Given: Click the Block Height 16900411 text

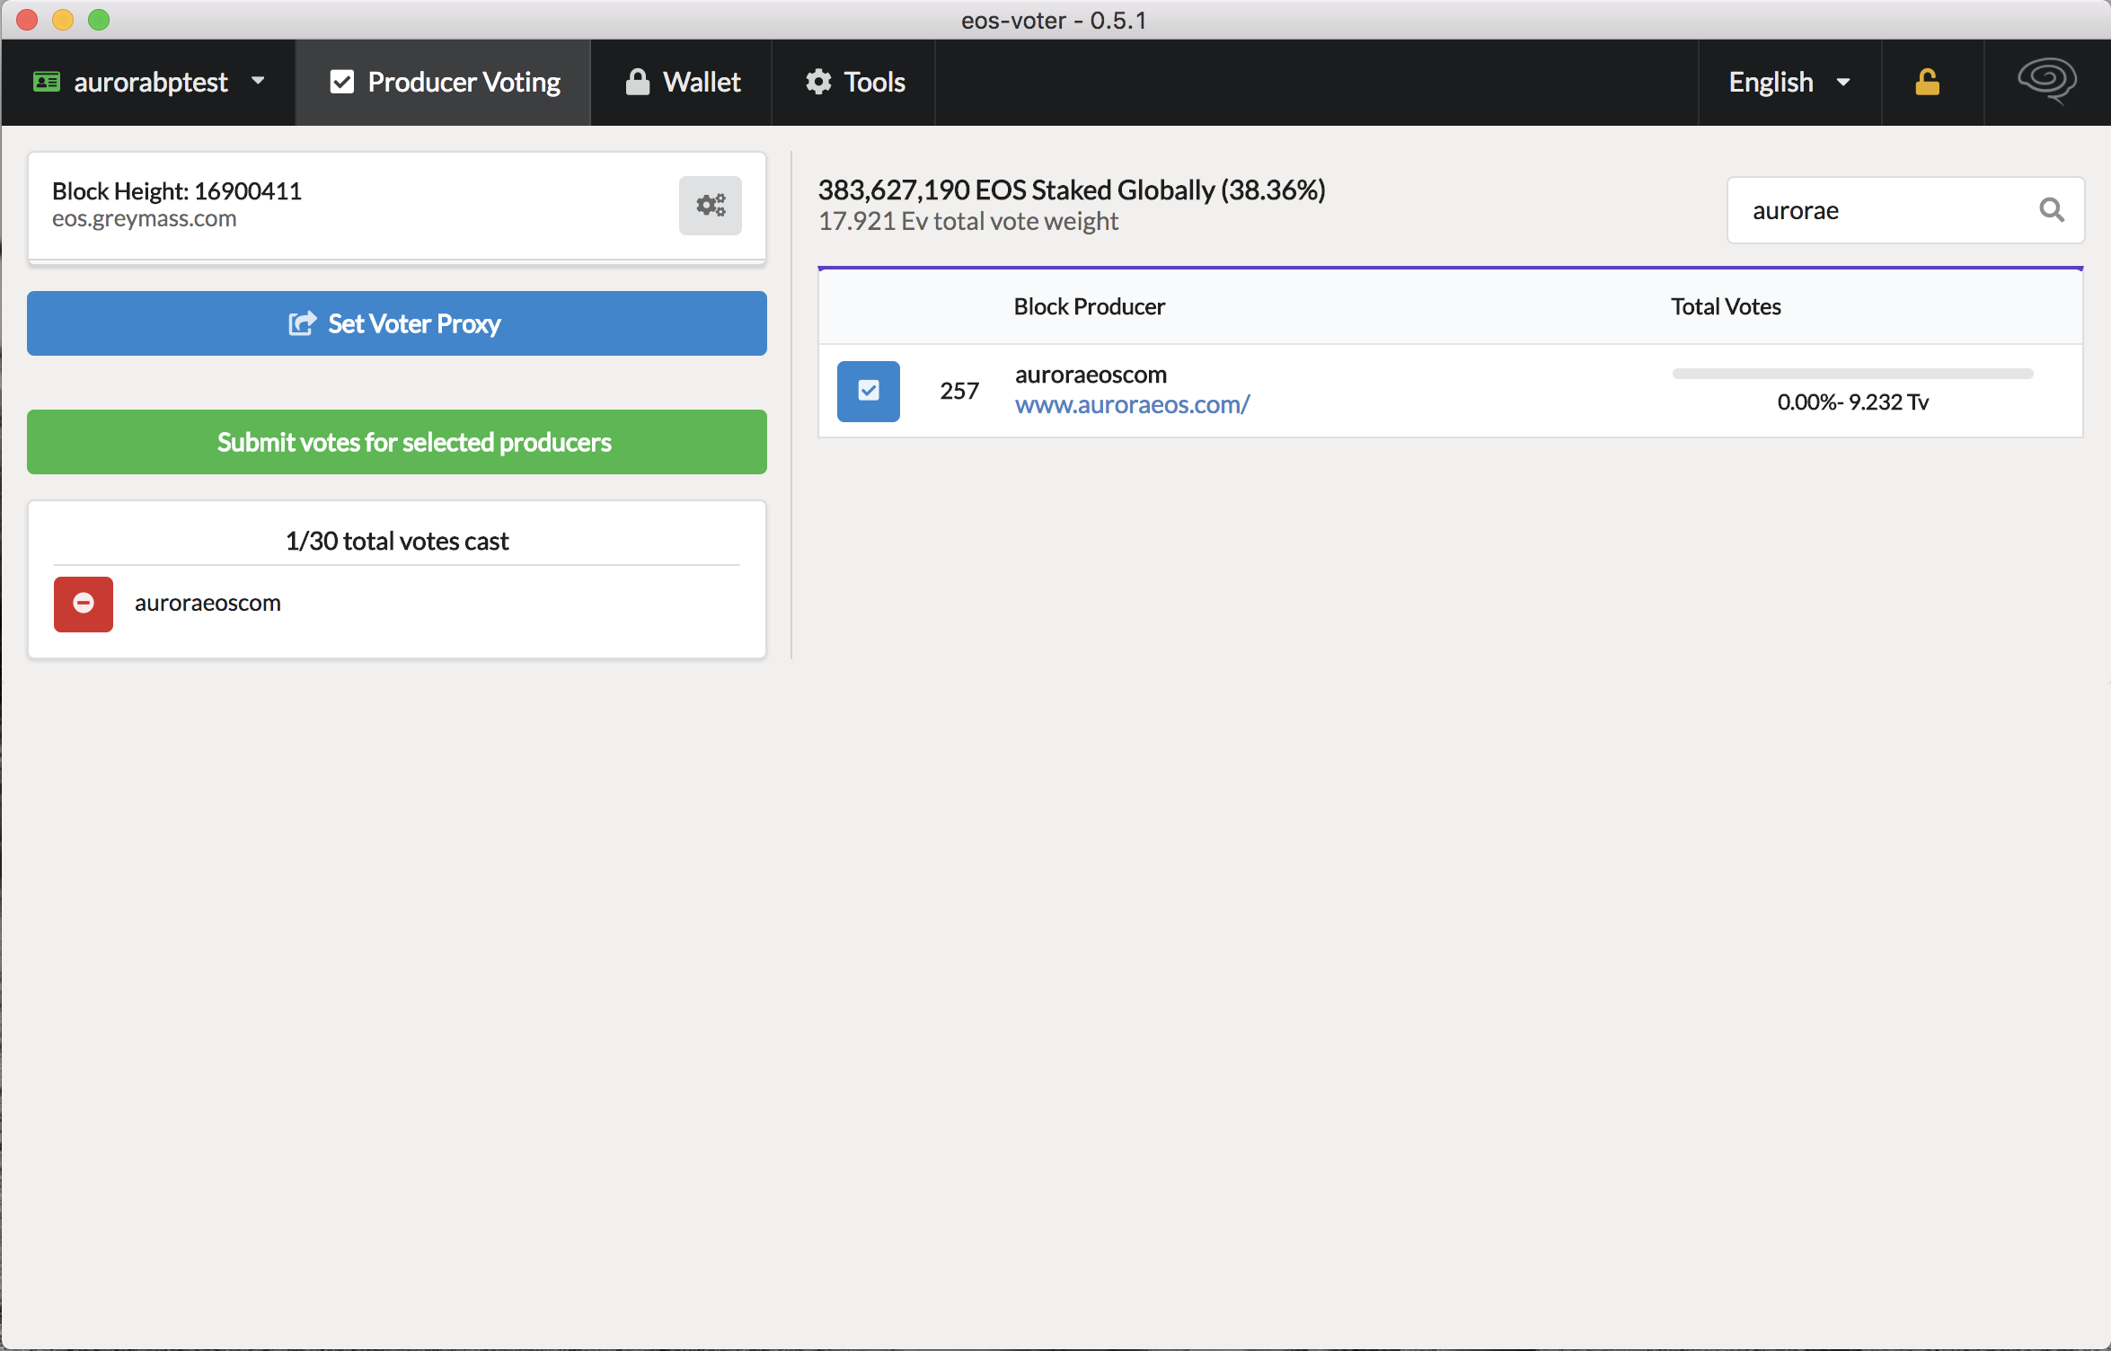Looking at the screenshot, I should pos(177,190).
